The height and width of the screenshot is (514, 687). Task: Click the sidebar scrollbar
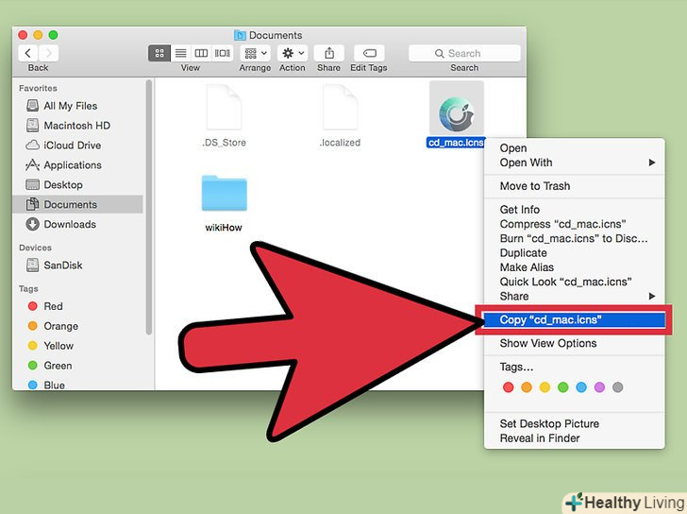149,207
